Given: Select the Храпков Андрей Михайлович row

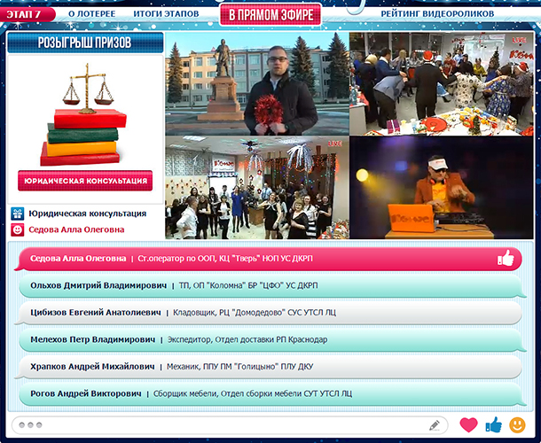Looking at the screenshot, I should click(x=269, y=367).
